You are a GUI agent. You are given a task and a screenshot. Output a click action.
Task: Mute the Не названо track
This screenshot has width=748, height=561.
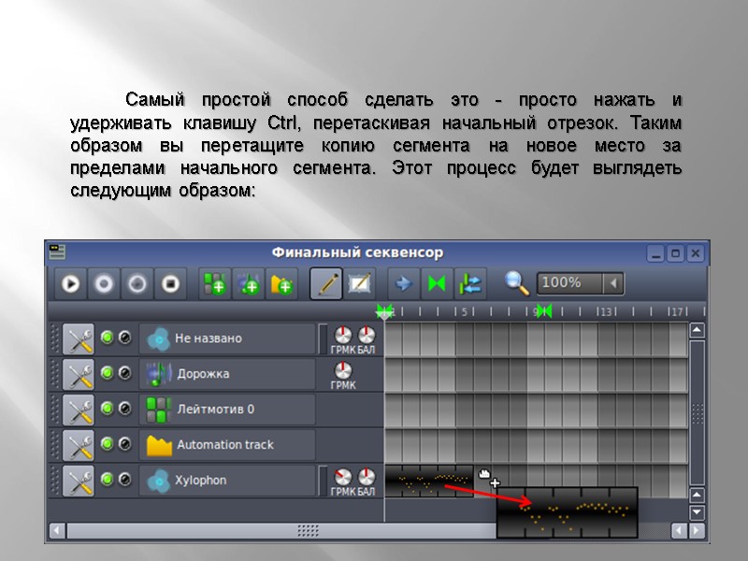[107, 338]
